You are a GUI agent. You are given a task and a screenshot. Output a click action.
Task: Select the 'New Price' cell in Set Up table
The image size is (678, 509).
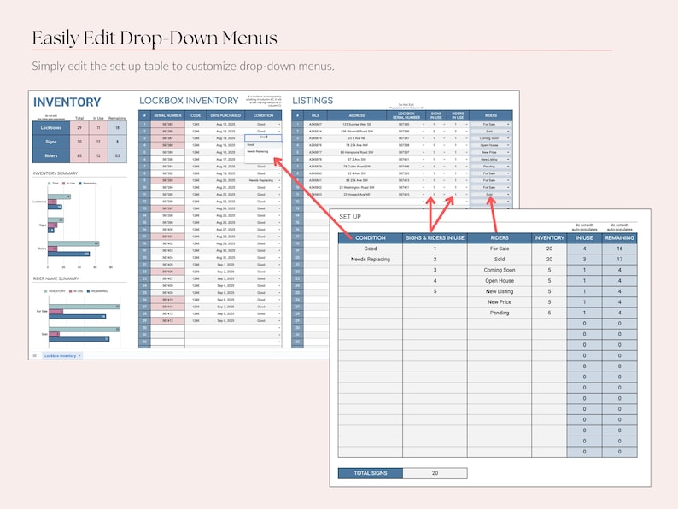[500, 301]
